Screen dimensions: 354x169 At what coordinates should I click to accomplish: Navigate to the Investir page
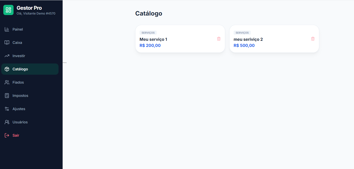point(19,56)
